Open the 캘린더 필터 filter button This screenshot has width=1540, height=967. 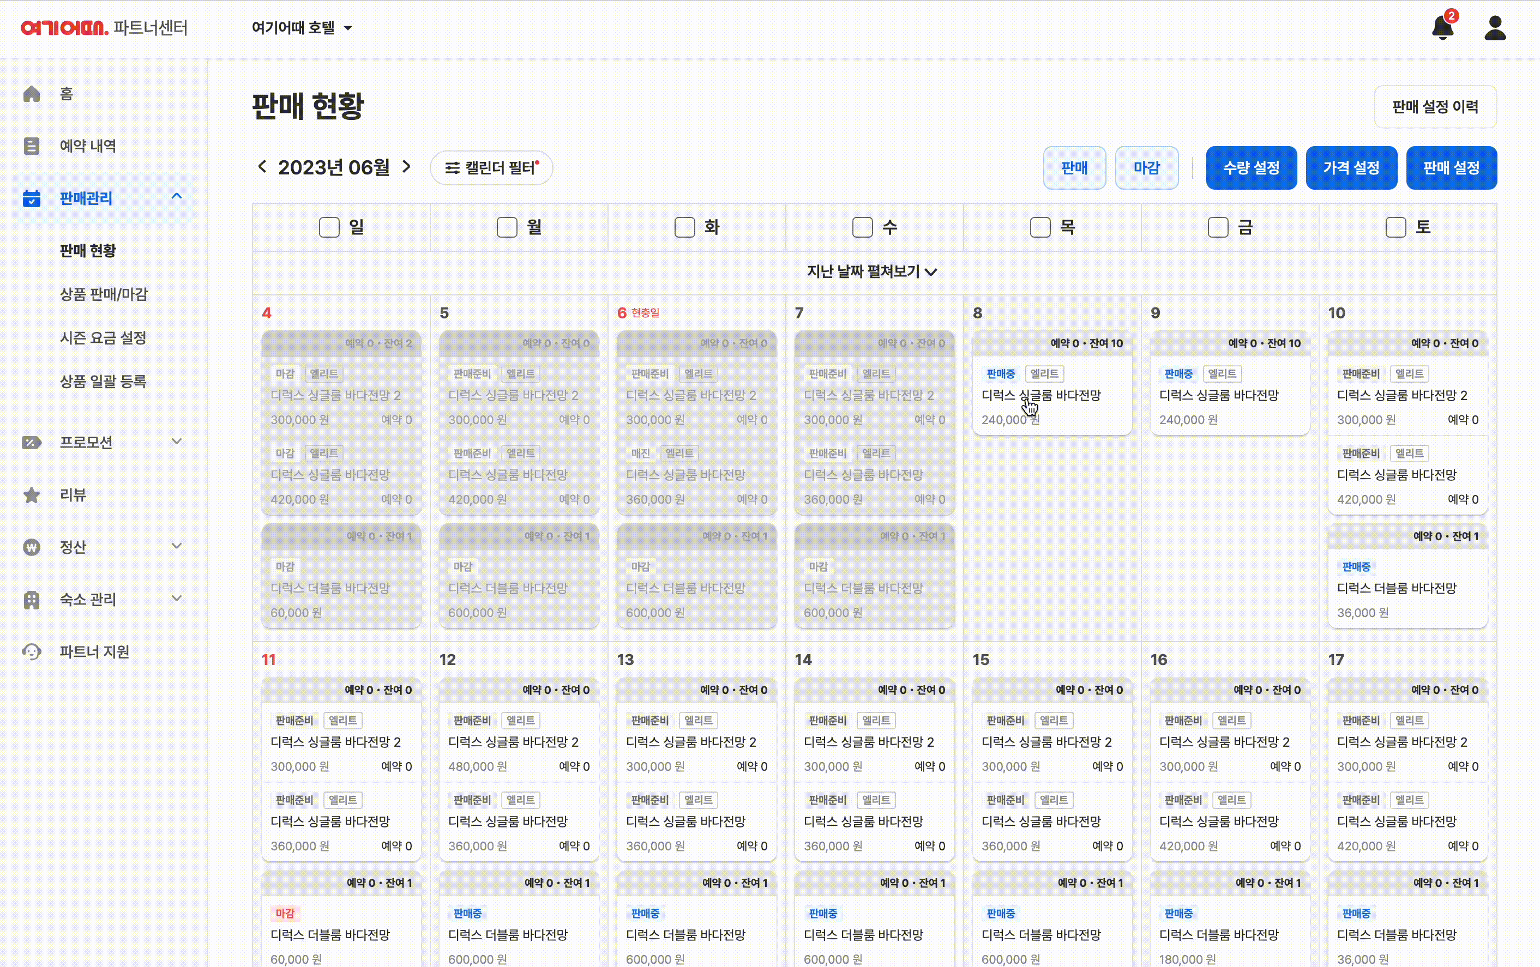coord(491,167)
